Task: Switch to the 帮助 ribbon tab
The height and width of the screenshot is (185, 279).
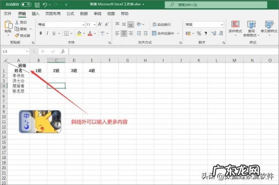Action: tap(125, 13)
